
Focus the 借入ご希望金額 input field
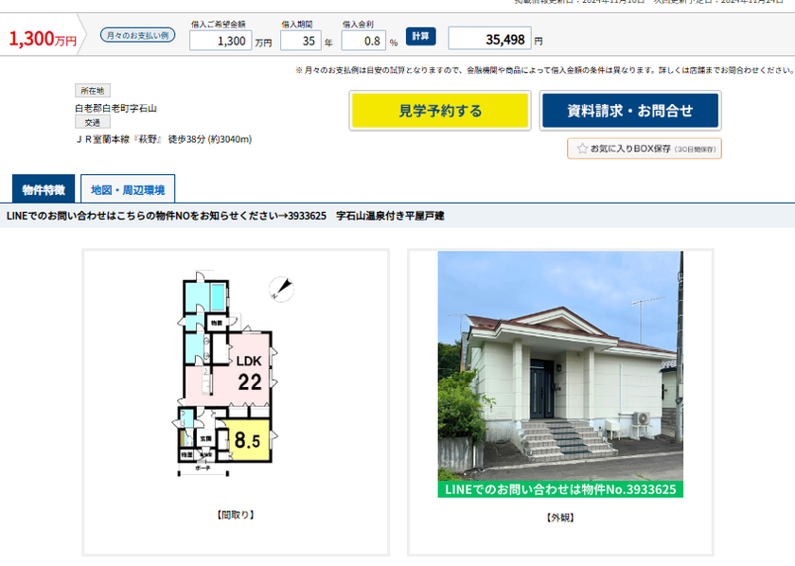coord(220,41)
